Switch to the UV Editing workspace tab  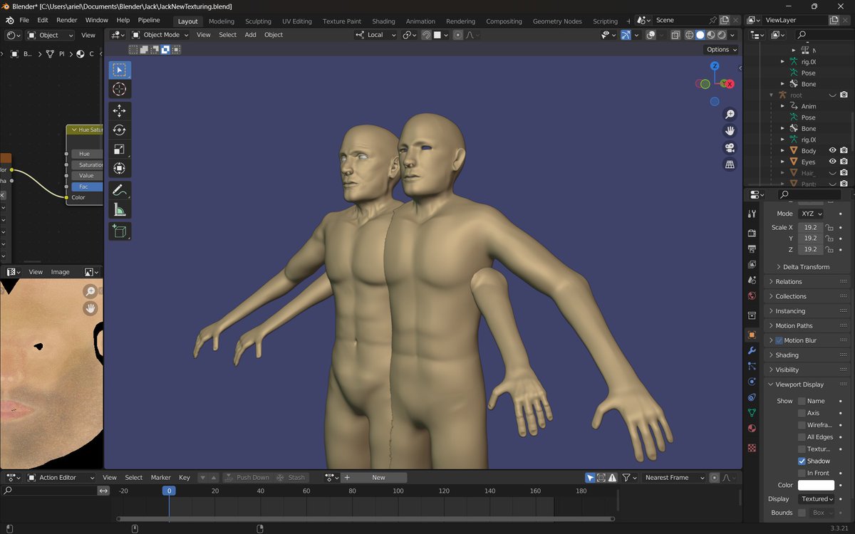297,21
